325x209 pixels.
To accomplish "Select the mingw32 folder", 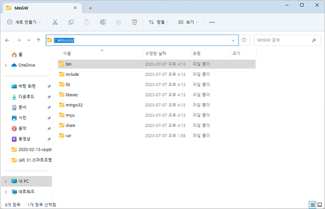I will point(156,105).
